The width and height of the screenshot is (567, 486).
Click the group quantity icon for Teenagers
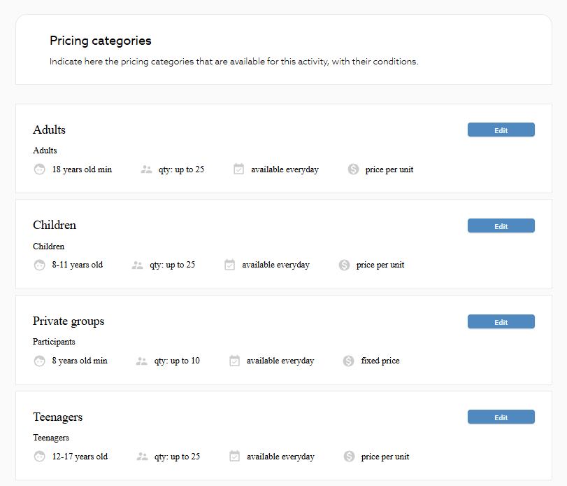click(142, 457)
